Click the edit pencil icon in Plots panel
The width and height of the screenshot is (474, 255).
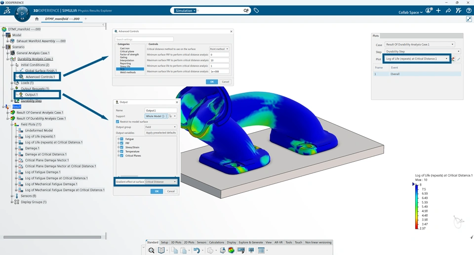pos(459,59)
